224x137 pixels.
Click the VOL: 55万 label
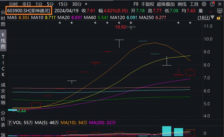(x=23, y=123)
